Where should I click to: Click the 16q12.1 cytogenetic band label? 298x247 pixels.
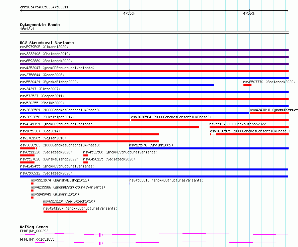27,29
